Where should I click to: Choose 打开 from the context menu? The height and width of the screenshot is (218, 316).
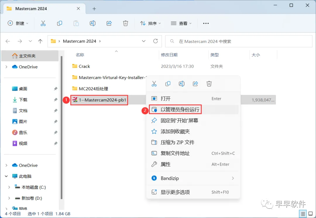click(193, 99)
